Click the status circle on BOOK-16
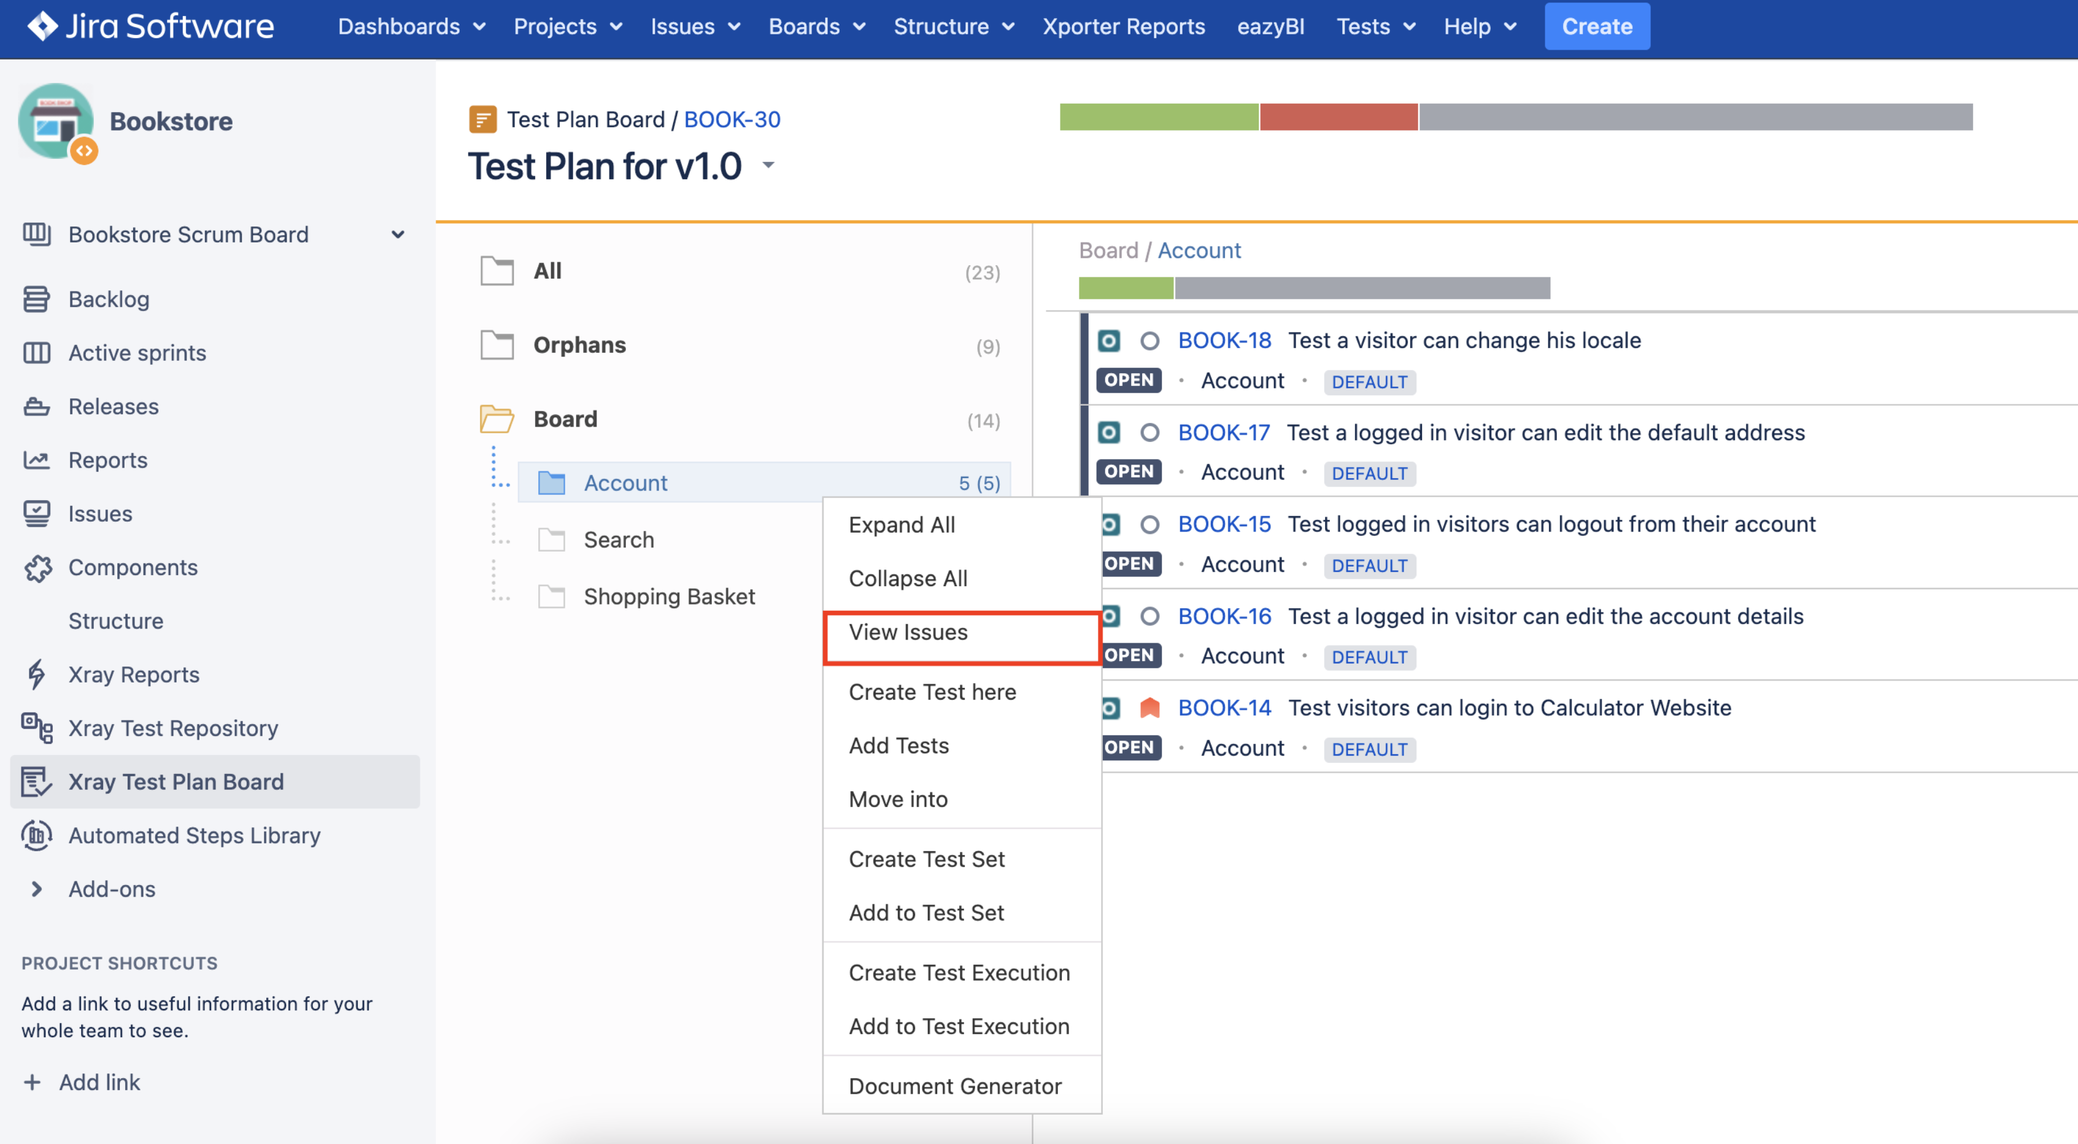The width and height of the screenshot is (2078, 1144). (1149, 616)
